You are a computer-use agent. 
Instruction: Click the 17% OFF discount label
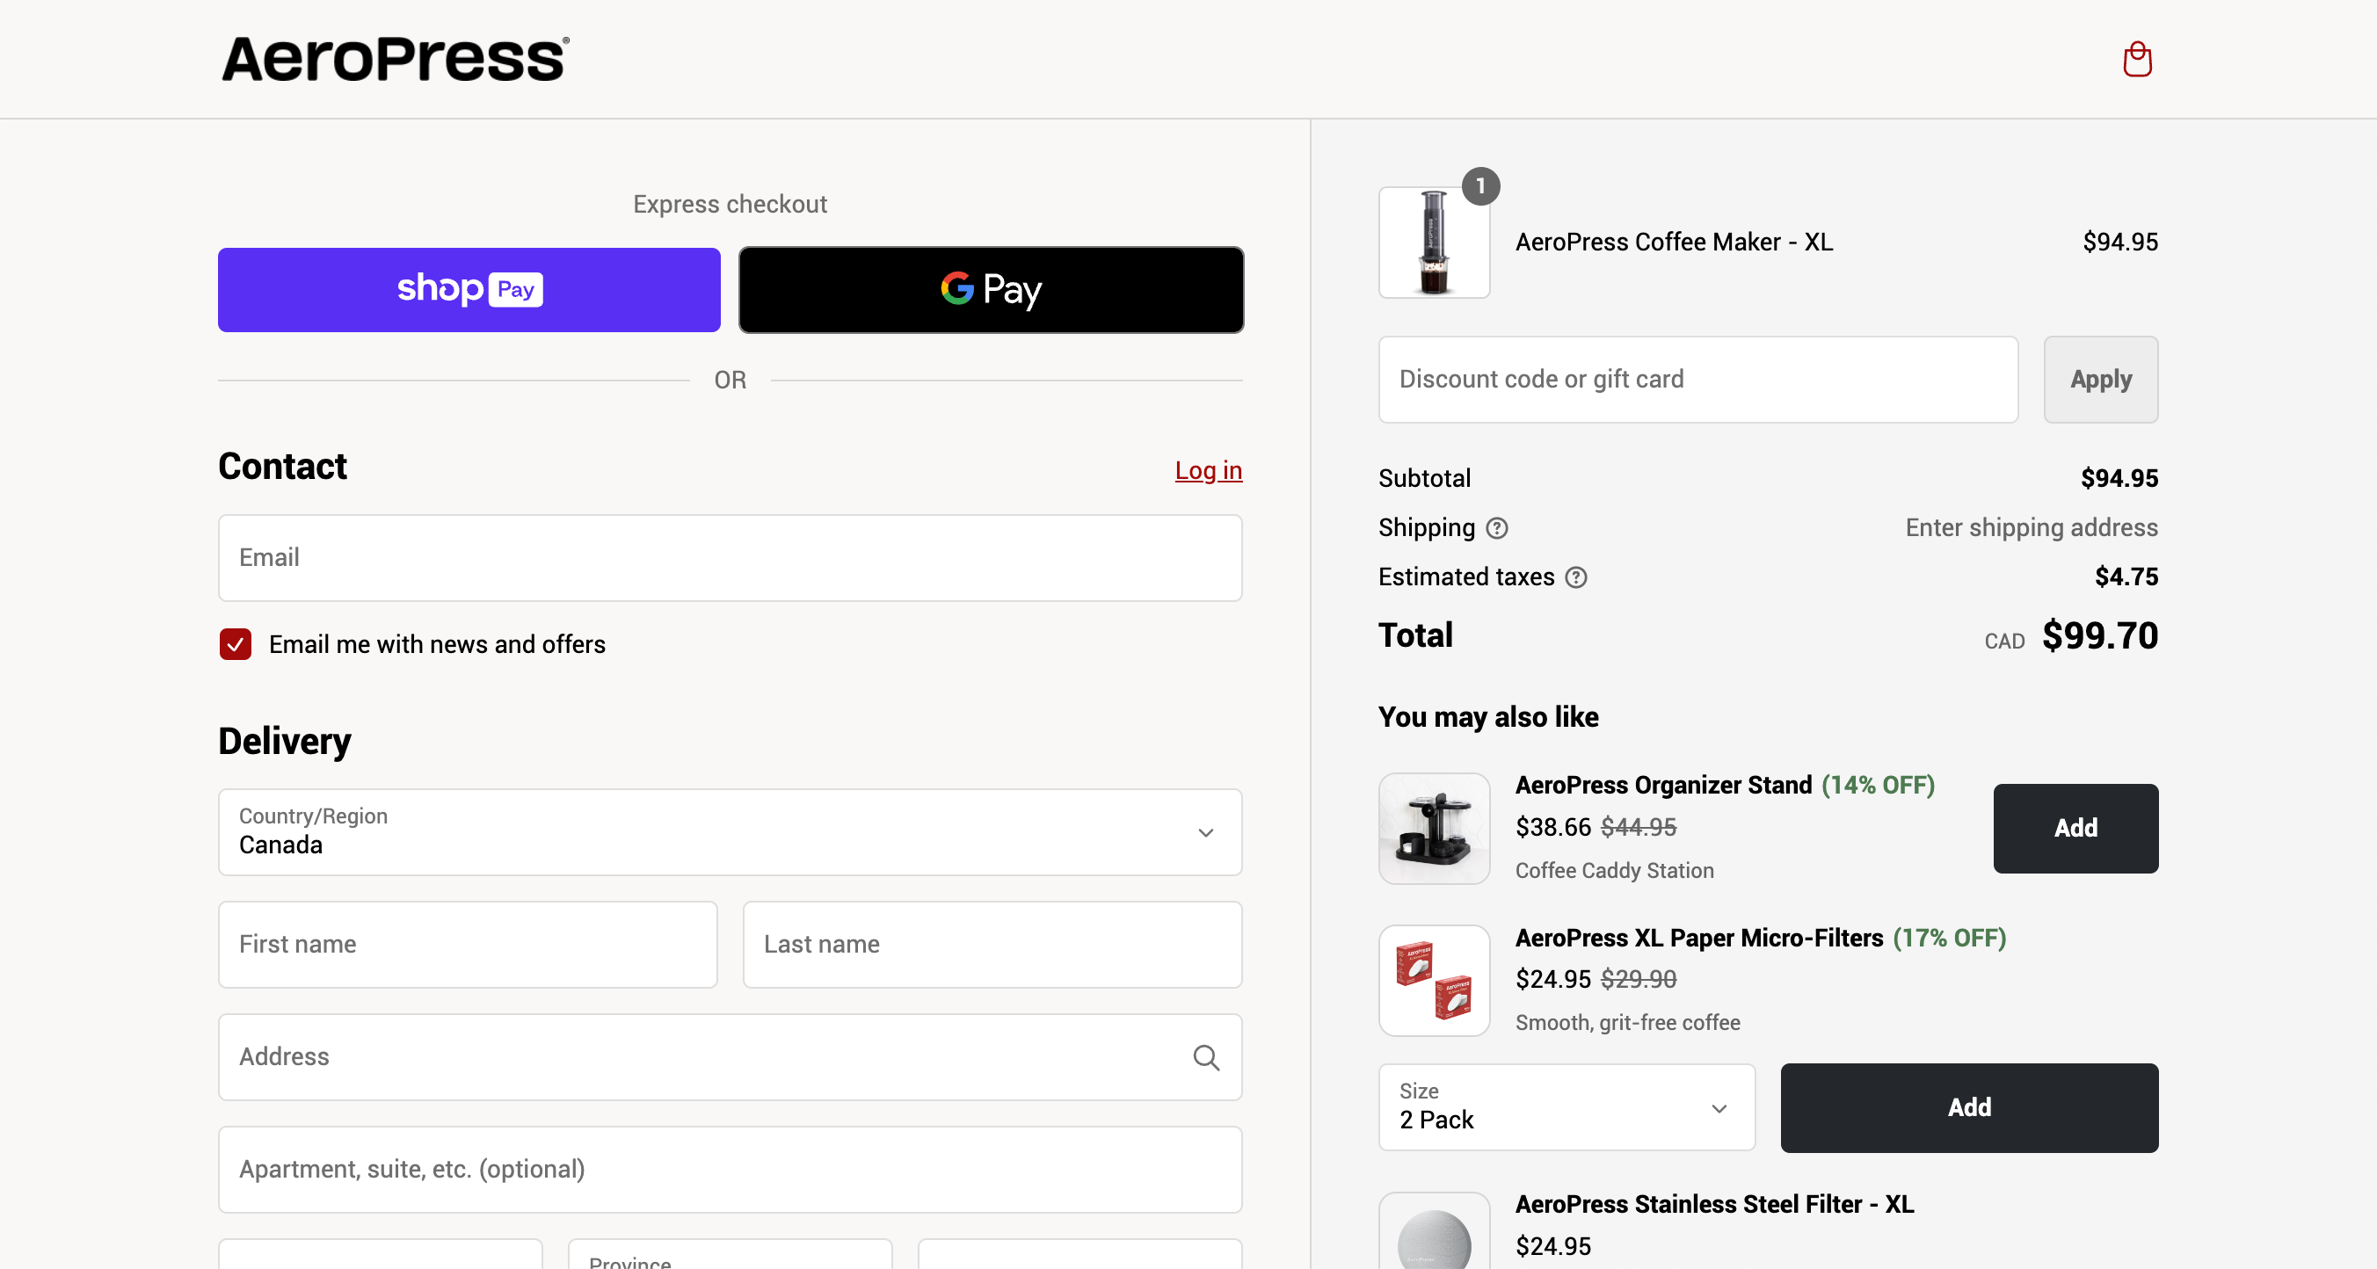pos(1949,938)
